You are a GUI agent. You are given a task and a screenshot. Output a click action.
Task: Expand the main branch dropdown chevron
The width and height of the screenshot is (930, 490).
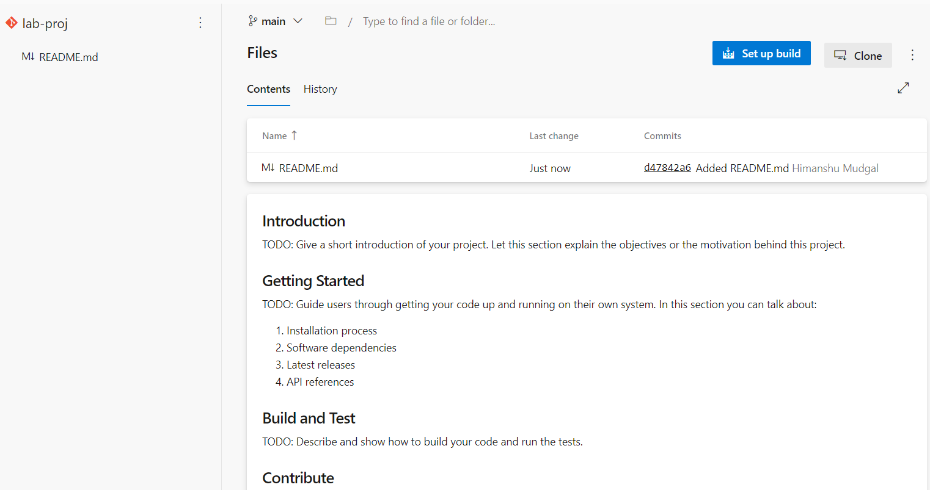click(x=298, y=21)
